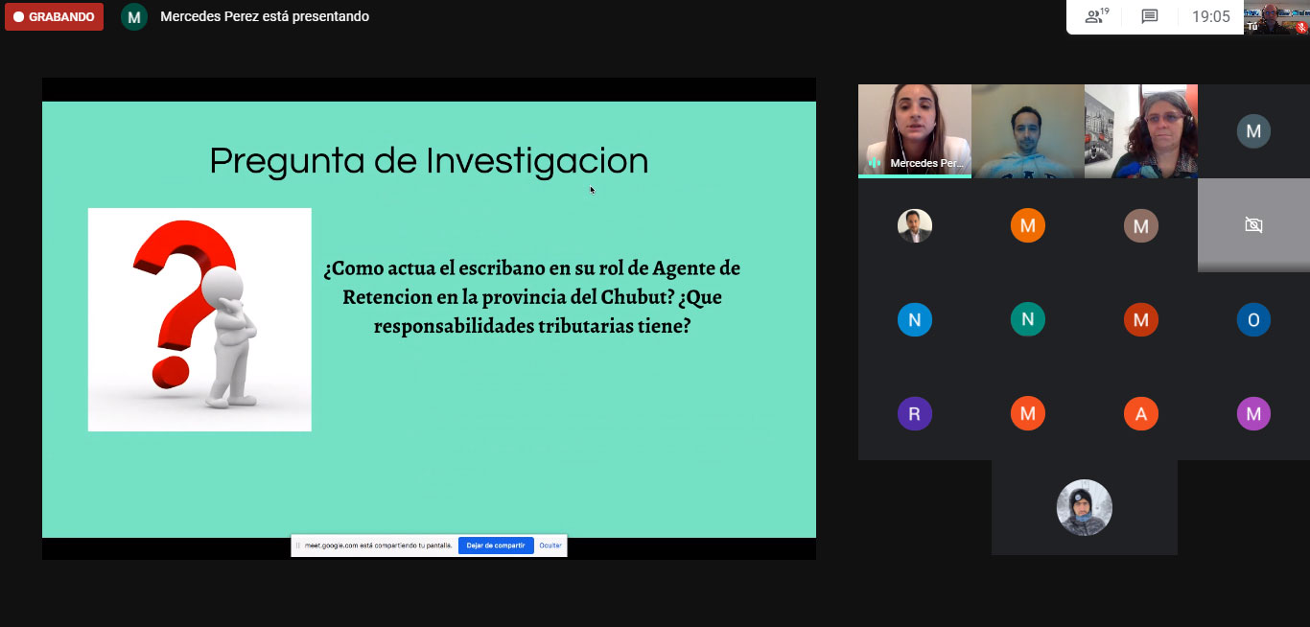Click the snow photo avatar in the bottom tile

1084,507
